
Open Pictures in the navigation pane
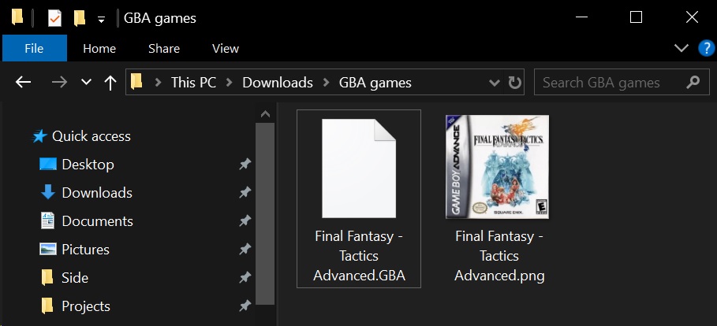pyautogui.click(x=85, y=250)
